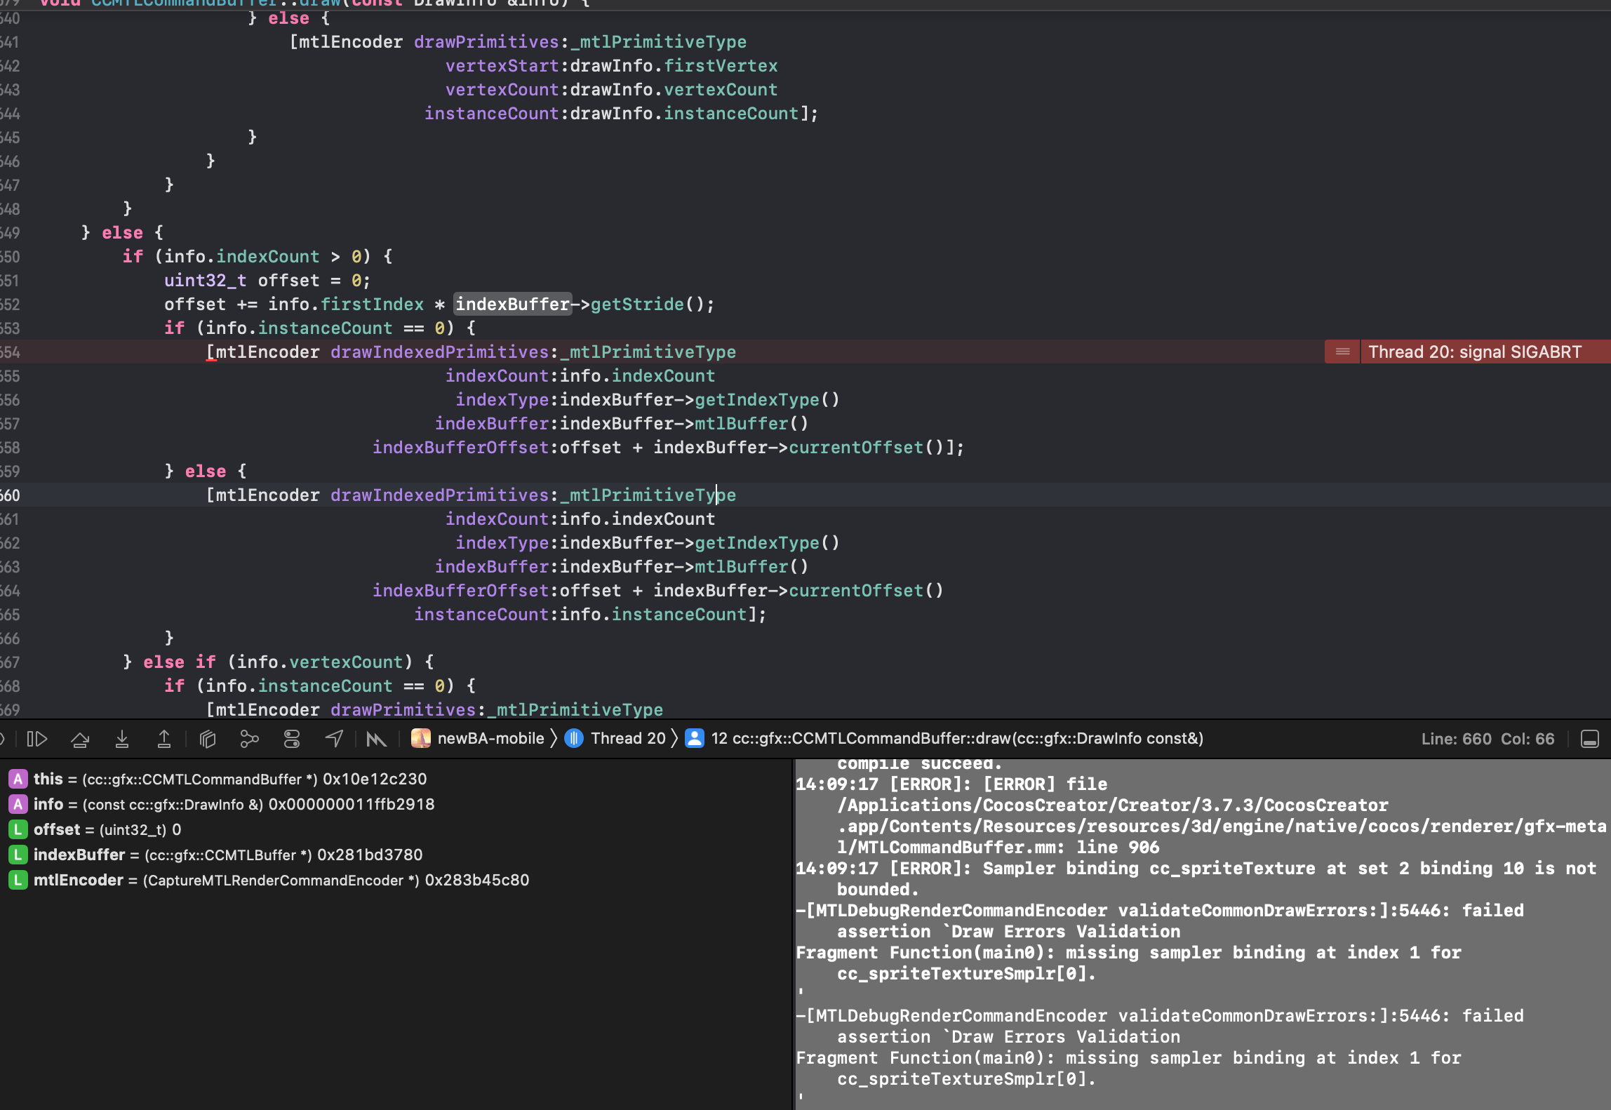
Task: Click the highlighted indexBuffer token on line 652
Action: (x=512, y=304)
